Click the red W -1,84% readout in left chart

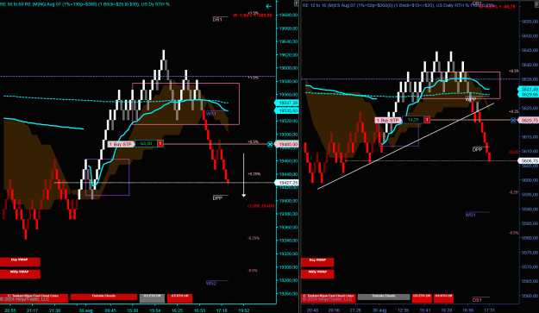point(252,16)
